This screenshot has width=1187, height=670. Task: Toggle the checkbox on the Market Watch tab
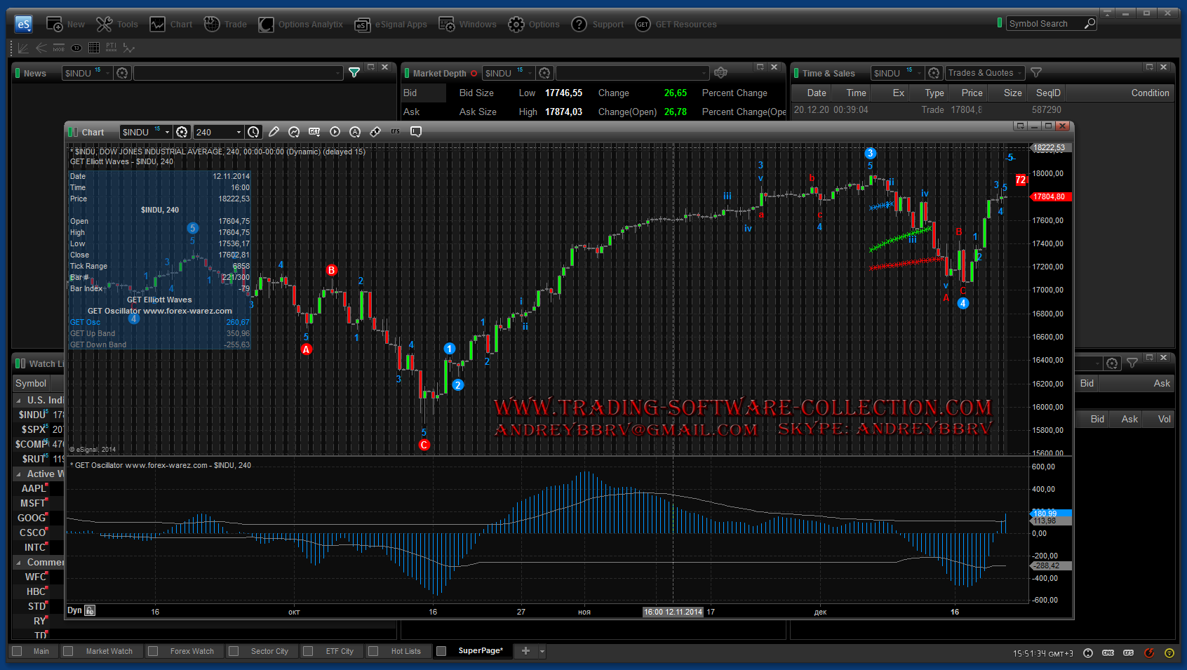pyautogui.click(x=68, y=651)
